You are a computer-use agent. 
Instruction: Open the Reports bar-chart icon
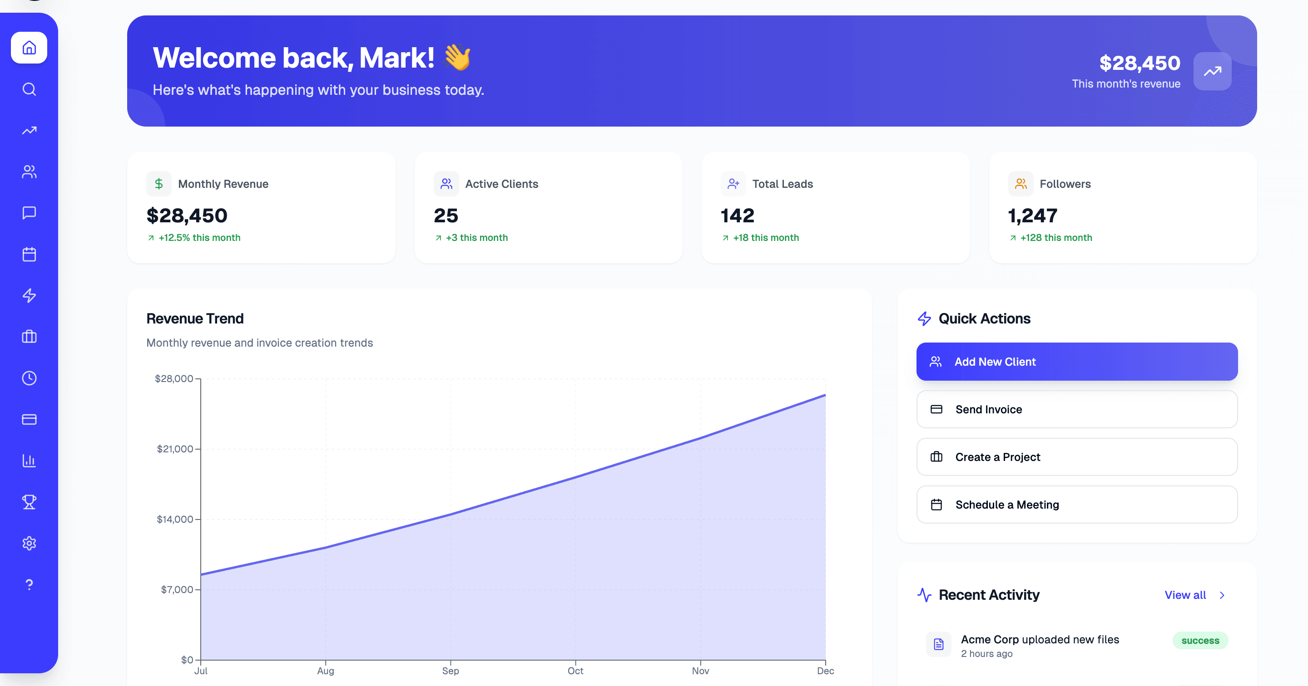pyautogui.click(x=29, y=461)
